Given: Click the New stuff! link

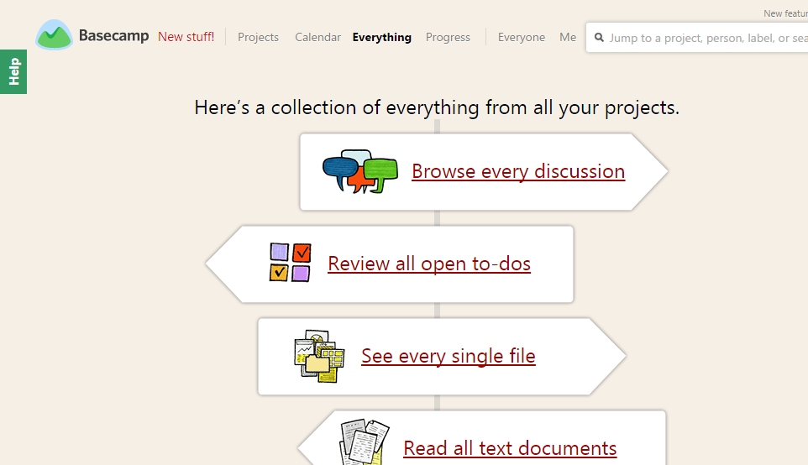Looking at the screenshot, I should (186, 37).
